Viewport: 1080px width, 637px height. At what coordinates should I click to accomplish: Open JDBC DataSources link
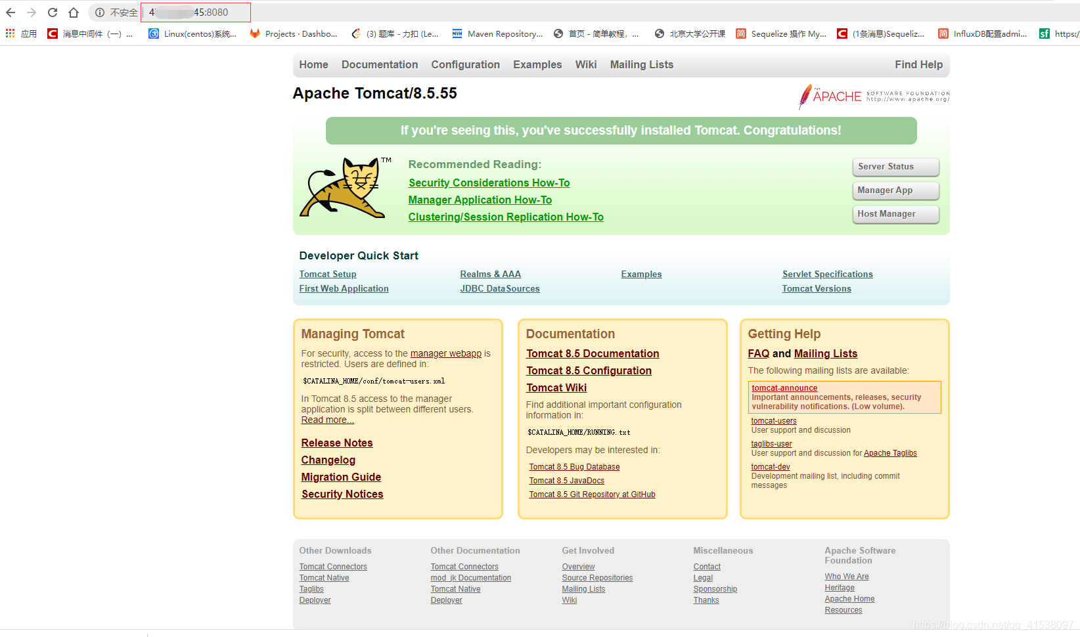click(499, 288)
